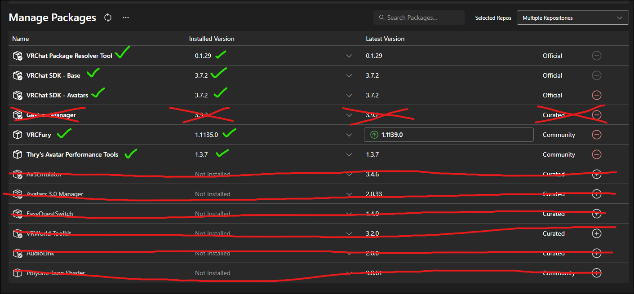The height and width of the screenshot is (294, 634).
Task: Remove the Gesture Manager package
Action: click(596, 115)
